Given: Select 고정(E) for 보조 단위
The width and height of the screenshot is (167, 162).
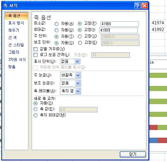Looking at the screenshot, I should coord(80,43).
